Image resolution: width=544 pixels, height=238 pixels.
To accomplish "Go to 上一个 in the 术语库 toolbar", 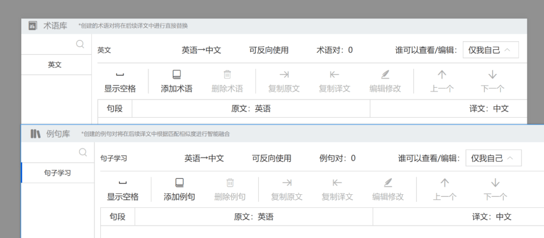I will pyautogui.click(x=442, y=82).
